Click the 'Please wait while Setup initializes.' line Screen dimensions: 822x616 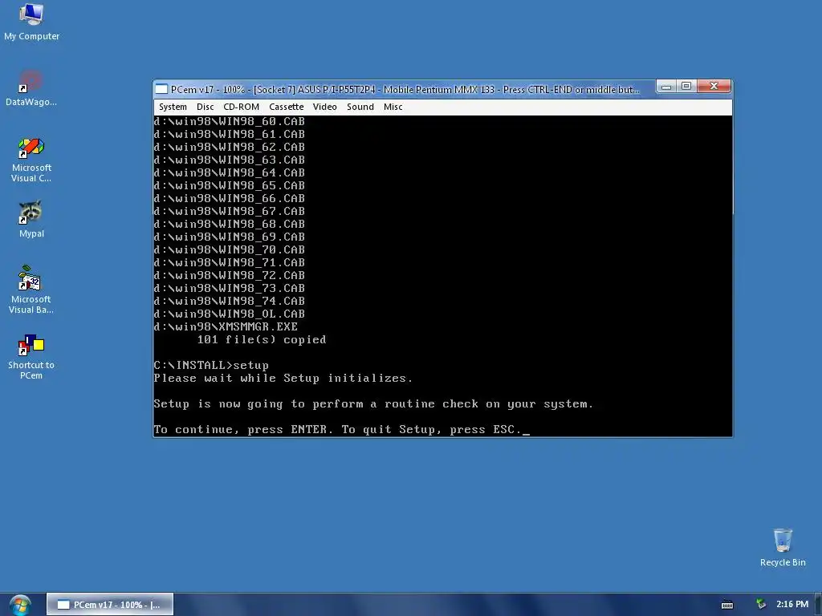pyautogui.click(x=283, y=379)
